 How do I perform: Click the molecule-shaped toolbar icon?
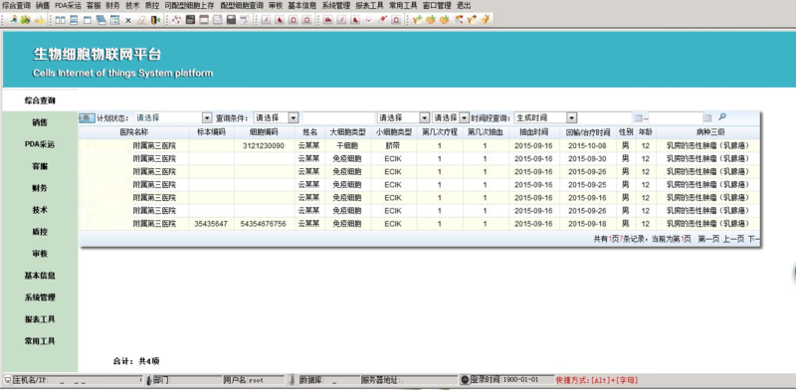(x=177, y=20)
